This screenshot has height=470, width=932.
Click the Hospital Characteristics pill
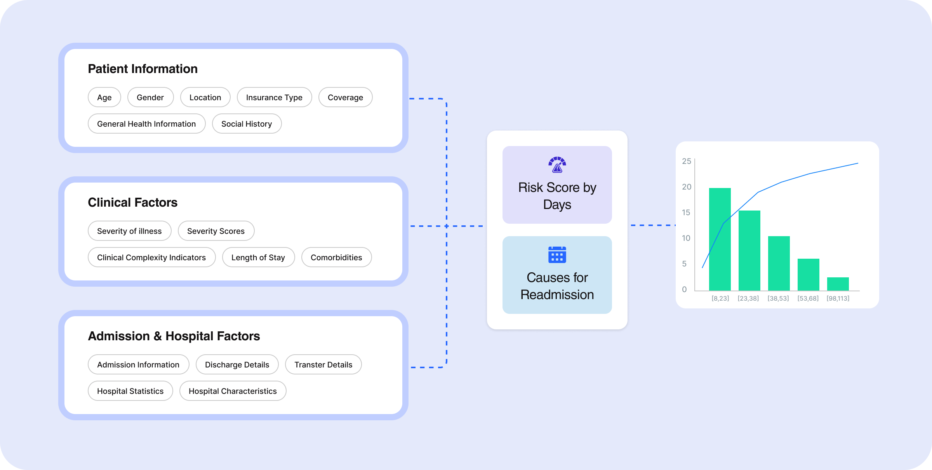pyautogui.click(x=233, y=391)
